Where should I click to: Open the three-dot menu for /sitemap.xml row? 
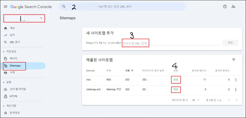coord(236,89)
